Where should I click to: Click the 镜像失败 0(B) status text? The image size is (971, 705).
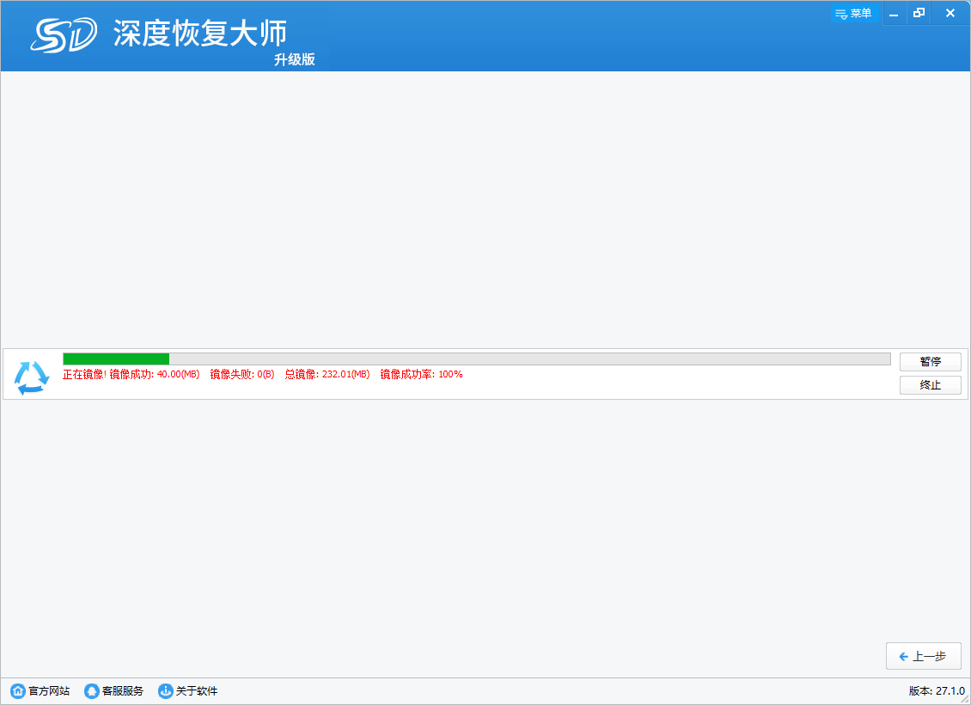tap(242, 375)
